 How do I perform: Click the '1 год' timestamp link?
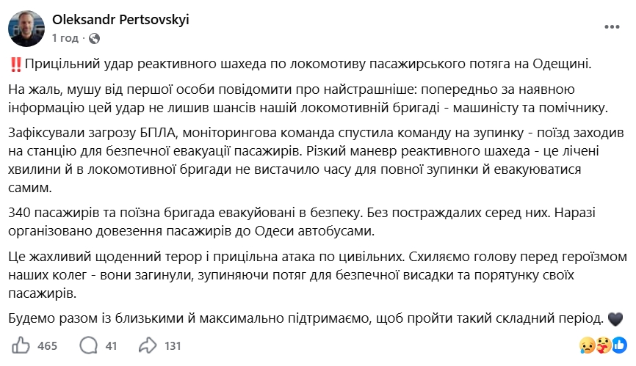click(x=65, y=38)
